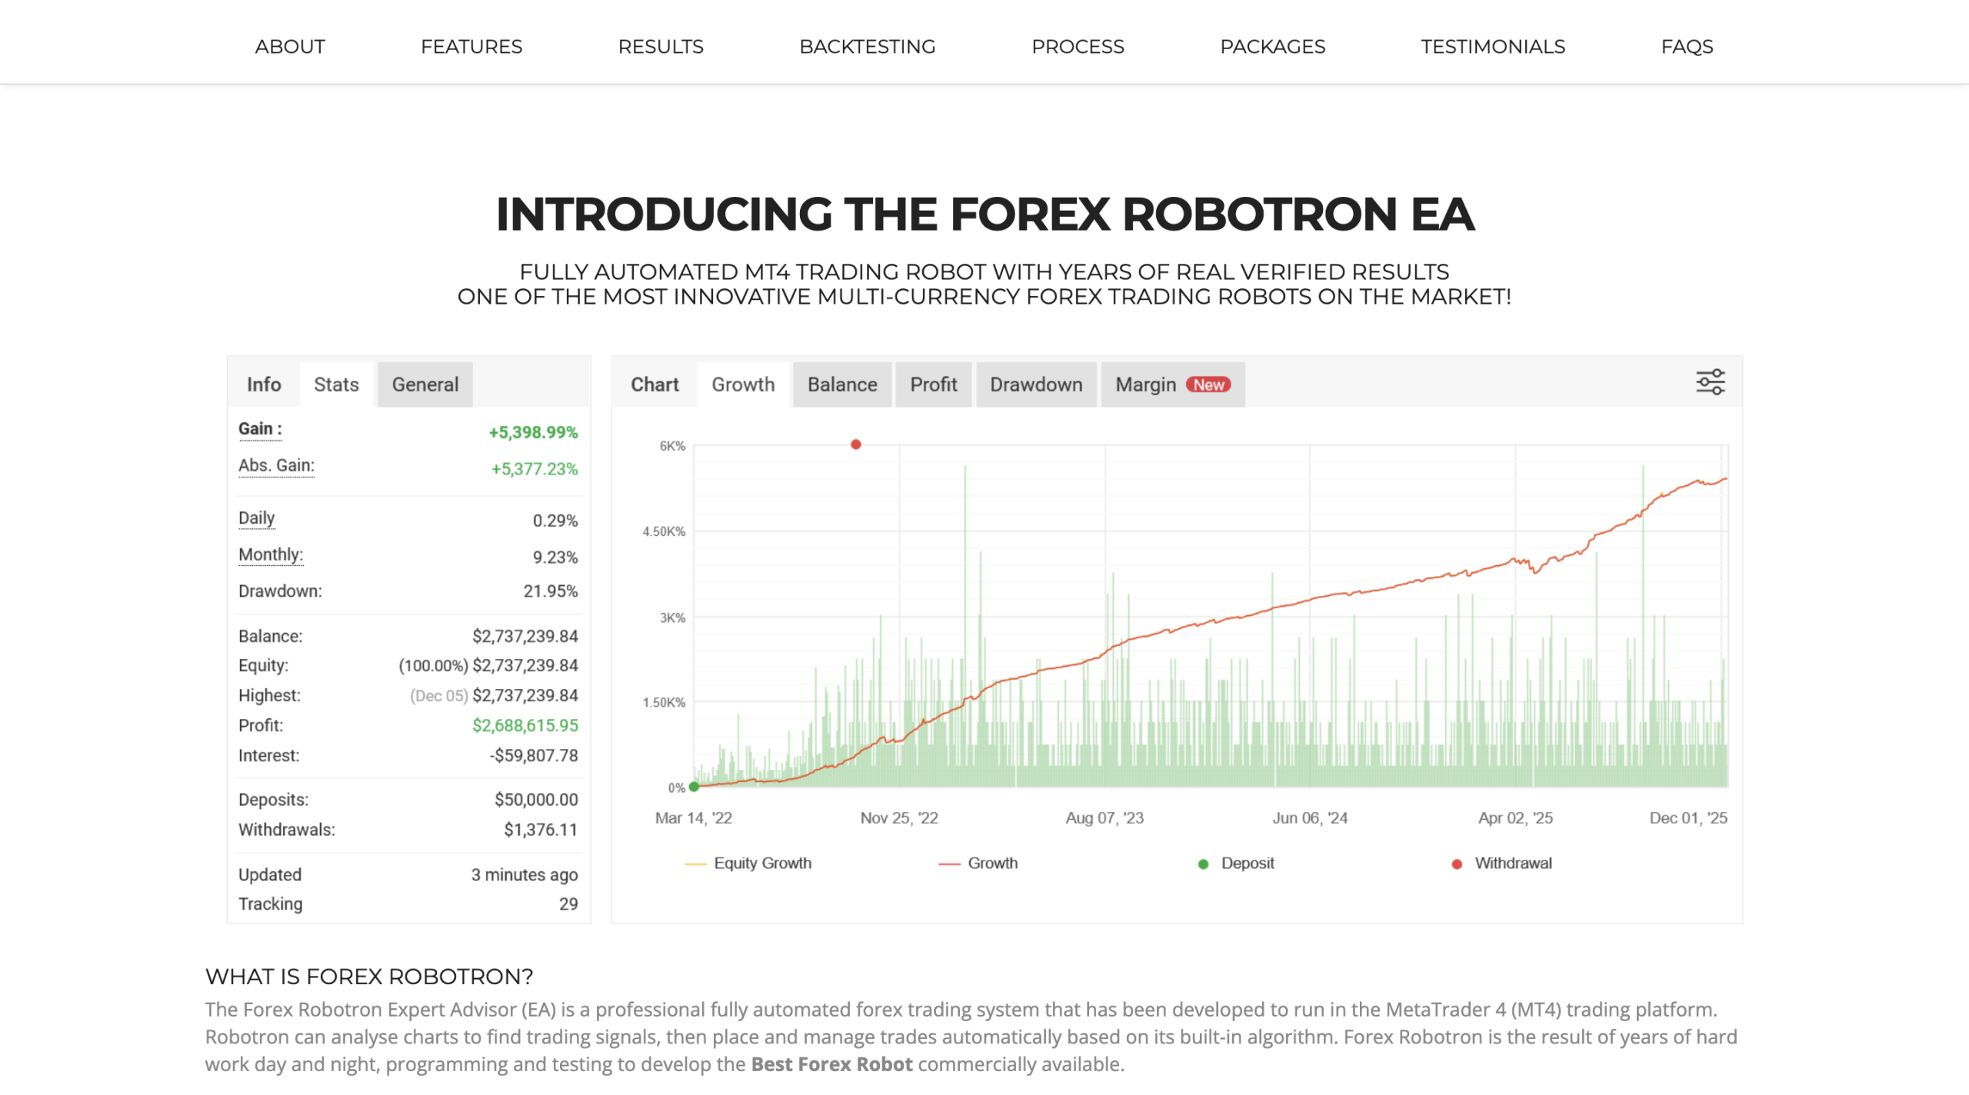This screenshot has height=1095, width=1969.
Task: Select the Drawdown chart tab
Action: click(1035, 384)
